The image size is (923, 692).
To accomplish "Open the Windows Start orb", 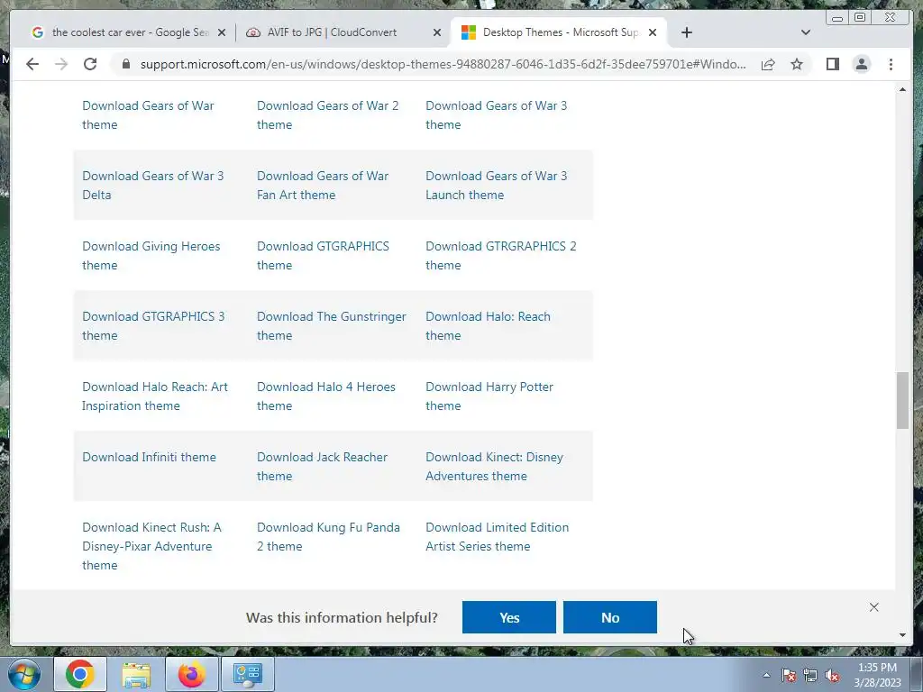I will pyautogui.click(x=24, y=674).
